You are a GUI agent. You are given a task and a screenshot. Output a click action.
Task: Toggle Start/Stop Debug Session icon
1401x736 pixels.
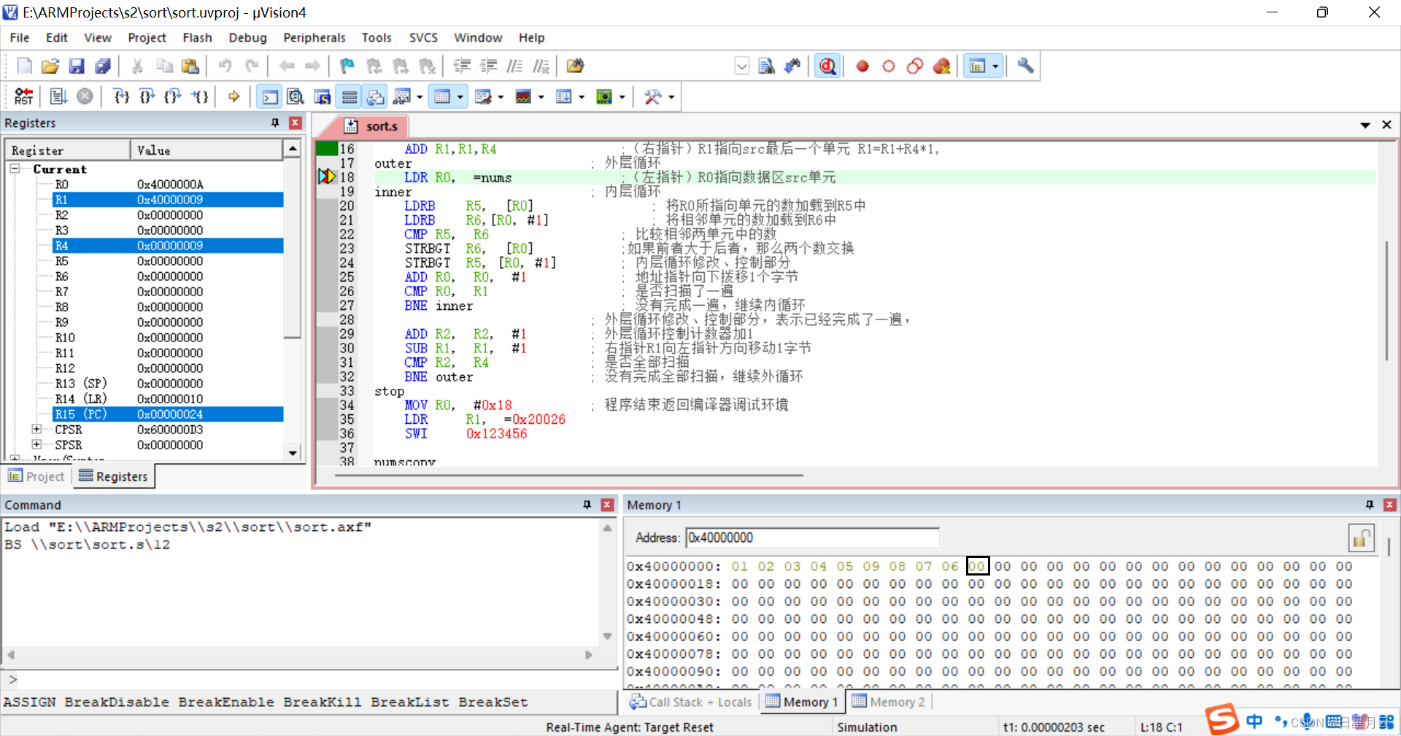pyautogui.click(x=827, y=66)
